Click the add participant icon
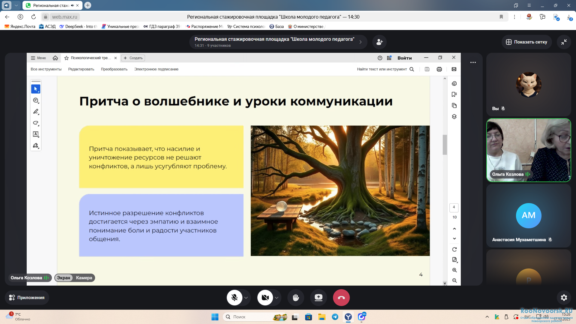This screenshot has width=576, height=324. tap(379, 42)
